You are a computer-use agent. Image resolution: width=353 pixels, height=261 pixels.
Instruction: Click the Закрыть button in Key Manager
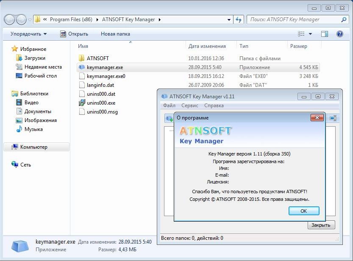click(x=321, y=225)
